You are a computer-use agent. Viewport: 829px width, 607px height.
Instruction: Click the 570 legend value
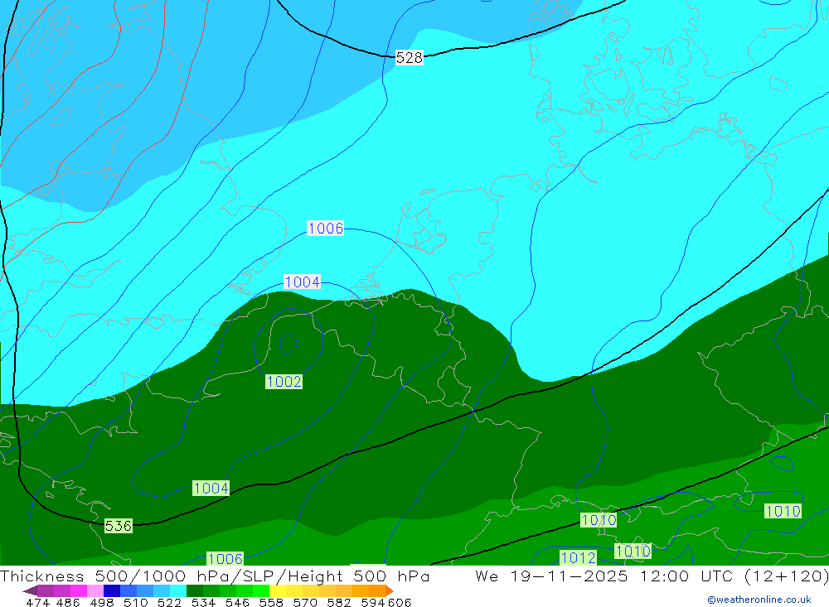pyautogui.click(x=305, y=603)
